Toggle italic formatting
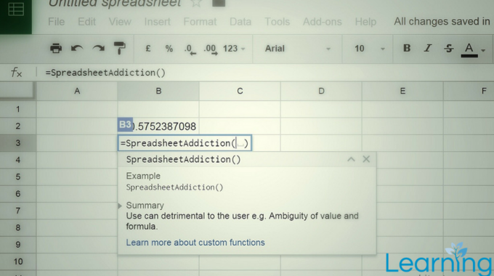Viewport: 494px width, 276px height. tap(427, 48)
